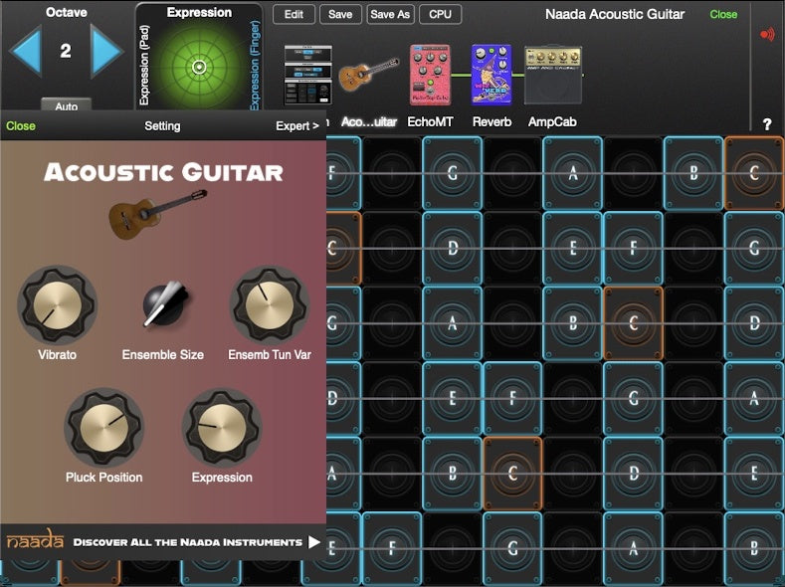
Task: Play the A pad in the top row
Action: (573, 173)
